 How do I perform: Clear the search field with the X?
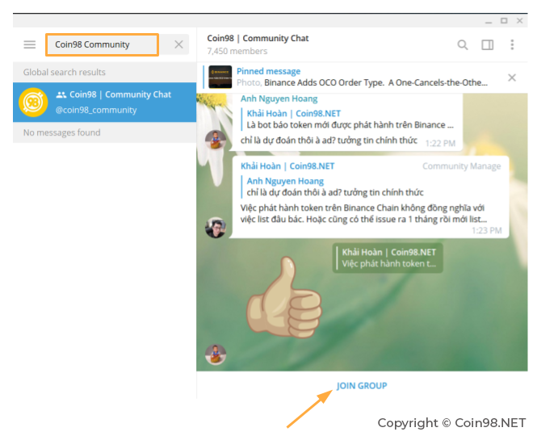coord(178,44)
